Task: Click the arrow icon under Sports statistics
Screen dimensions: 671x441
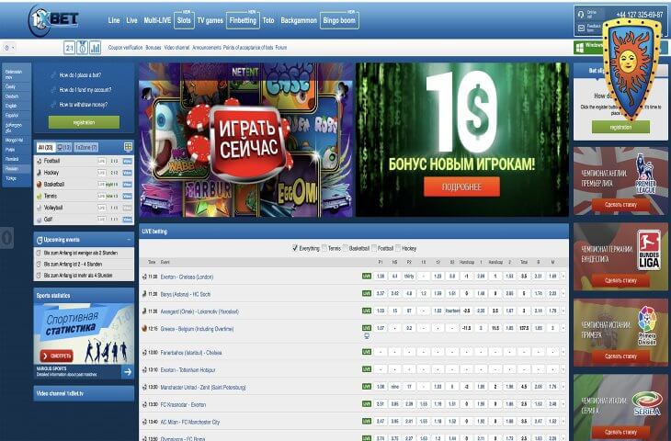Action: pos(128,372)
